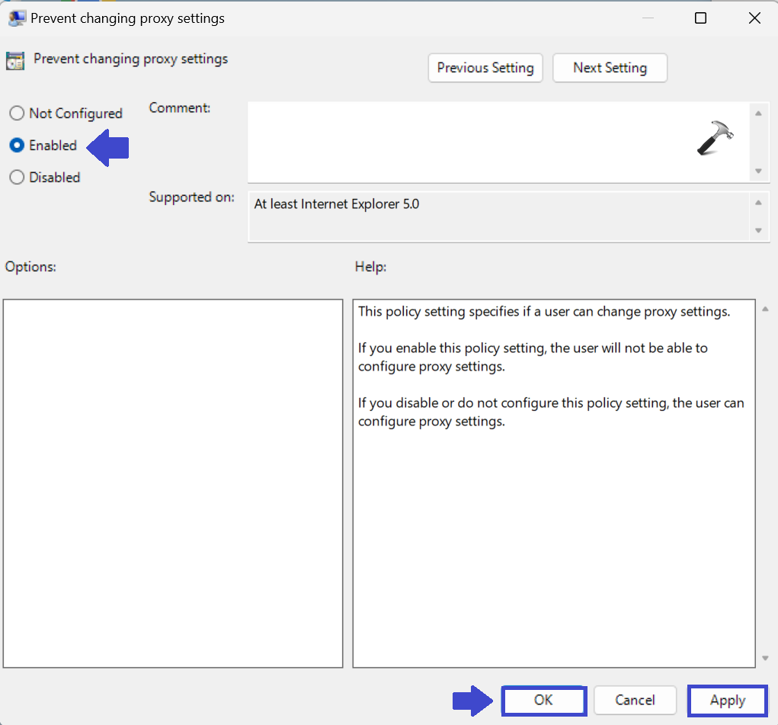Set the policy to Disabled
778x725 pixels.
(x=17, y=178)
